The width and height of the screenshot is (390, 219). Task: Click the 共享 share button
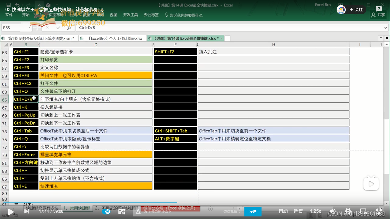(378, 15)
